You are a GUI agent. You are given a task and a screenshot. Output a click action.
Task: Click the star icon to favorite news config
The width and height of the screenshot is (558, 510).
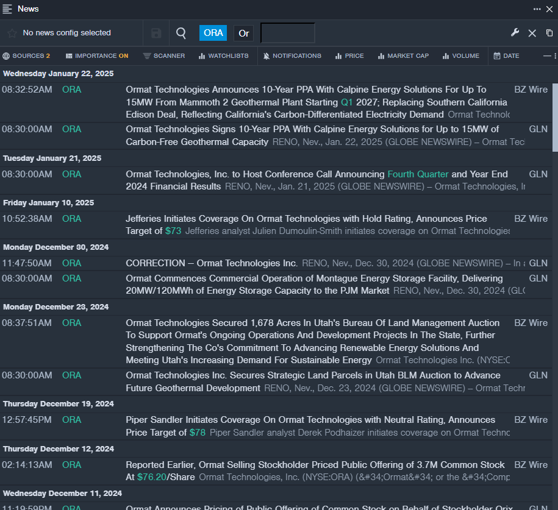[12, 33]
